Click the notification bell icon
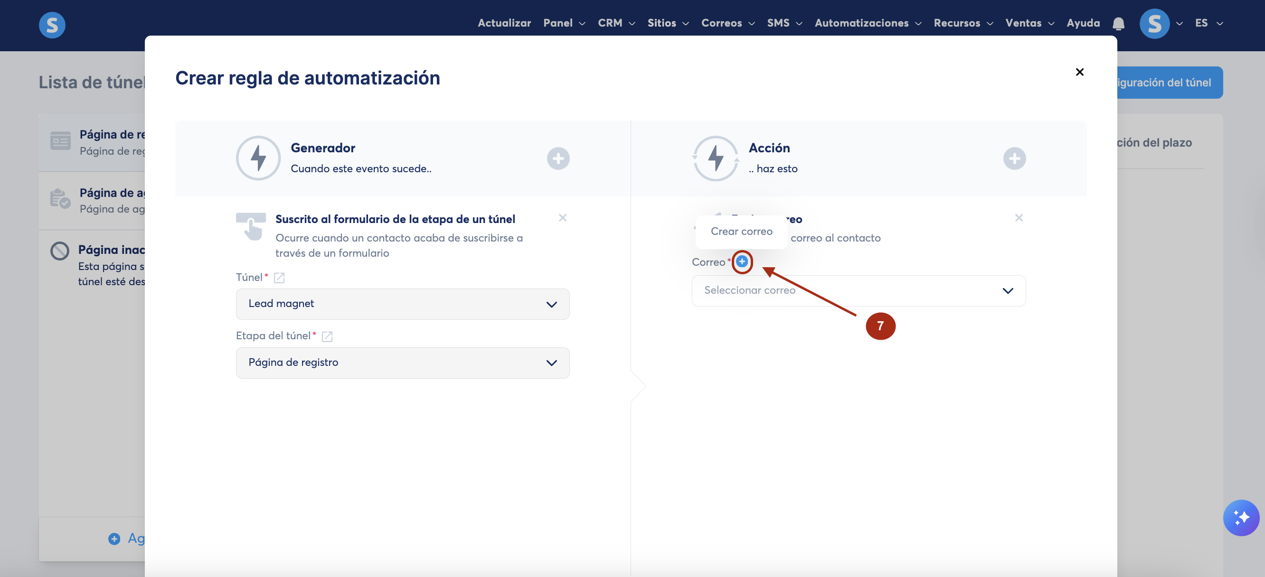 1118,23
